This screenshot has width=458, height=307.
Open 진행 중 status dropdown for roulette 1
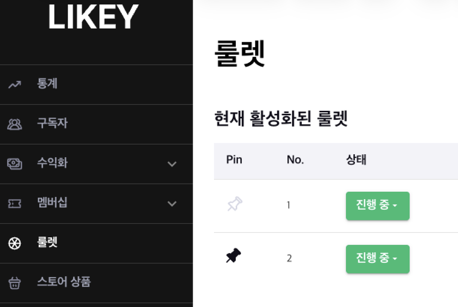point(377,206)
